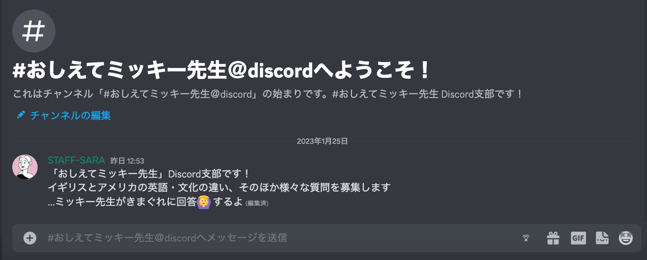
Task: Click the first message line 「おしえてミッキー先生」Discord支部です
Action: pyautogui.click(x=149, y=174)
